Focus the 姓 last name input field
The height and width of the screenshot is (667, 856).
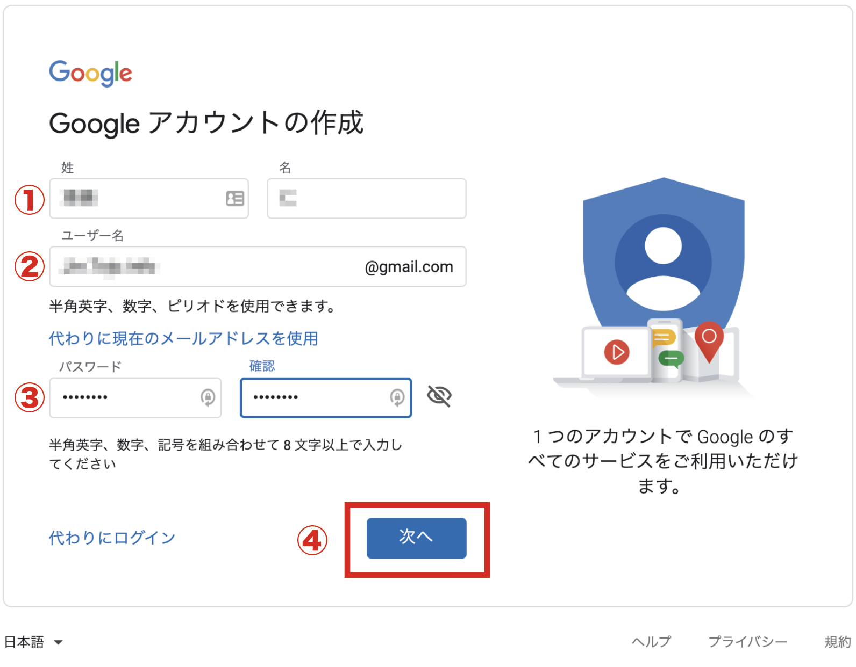pyautogui.click(x=149, y=199)
